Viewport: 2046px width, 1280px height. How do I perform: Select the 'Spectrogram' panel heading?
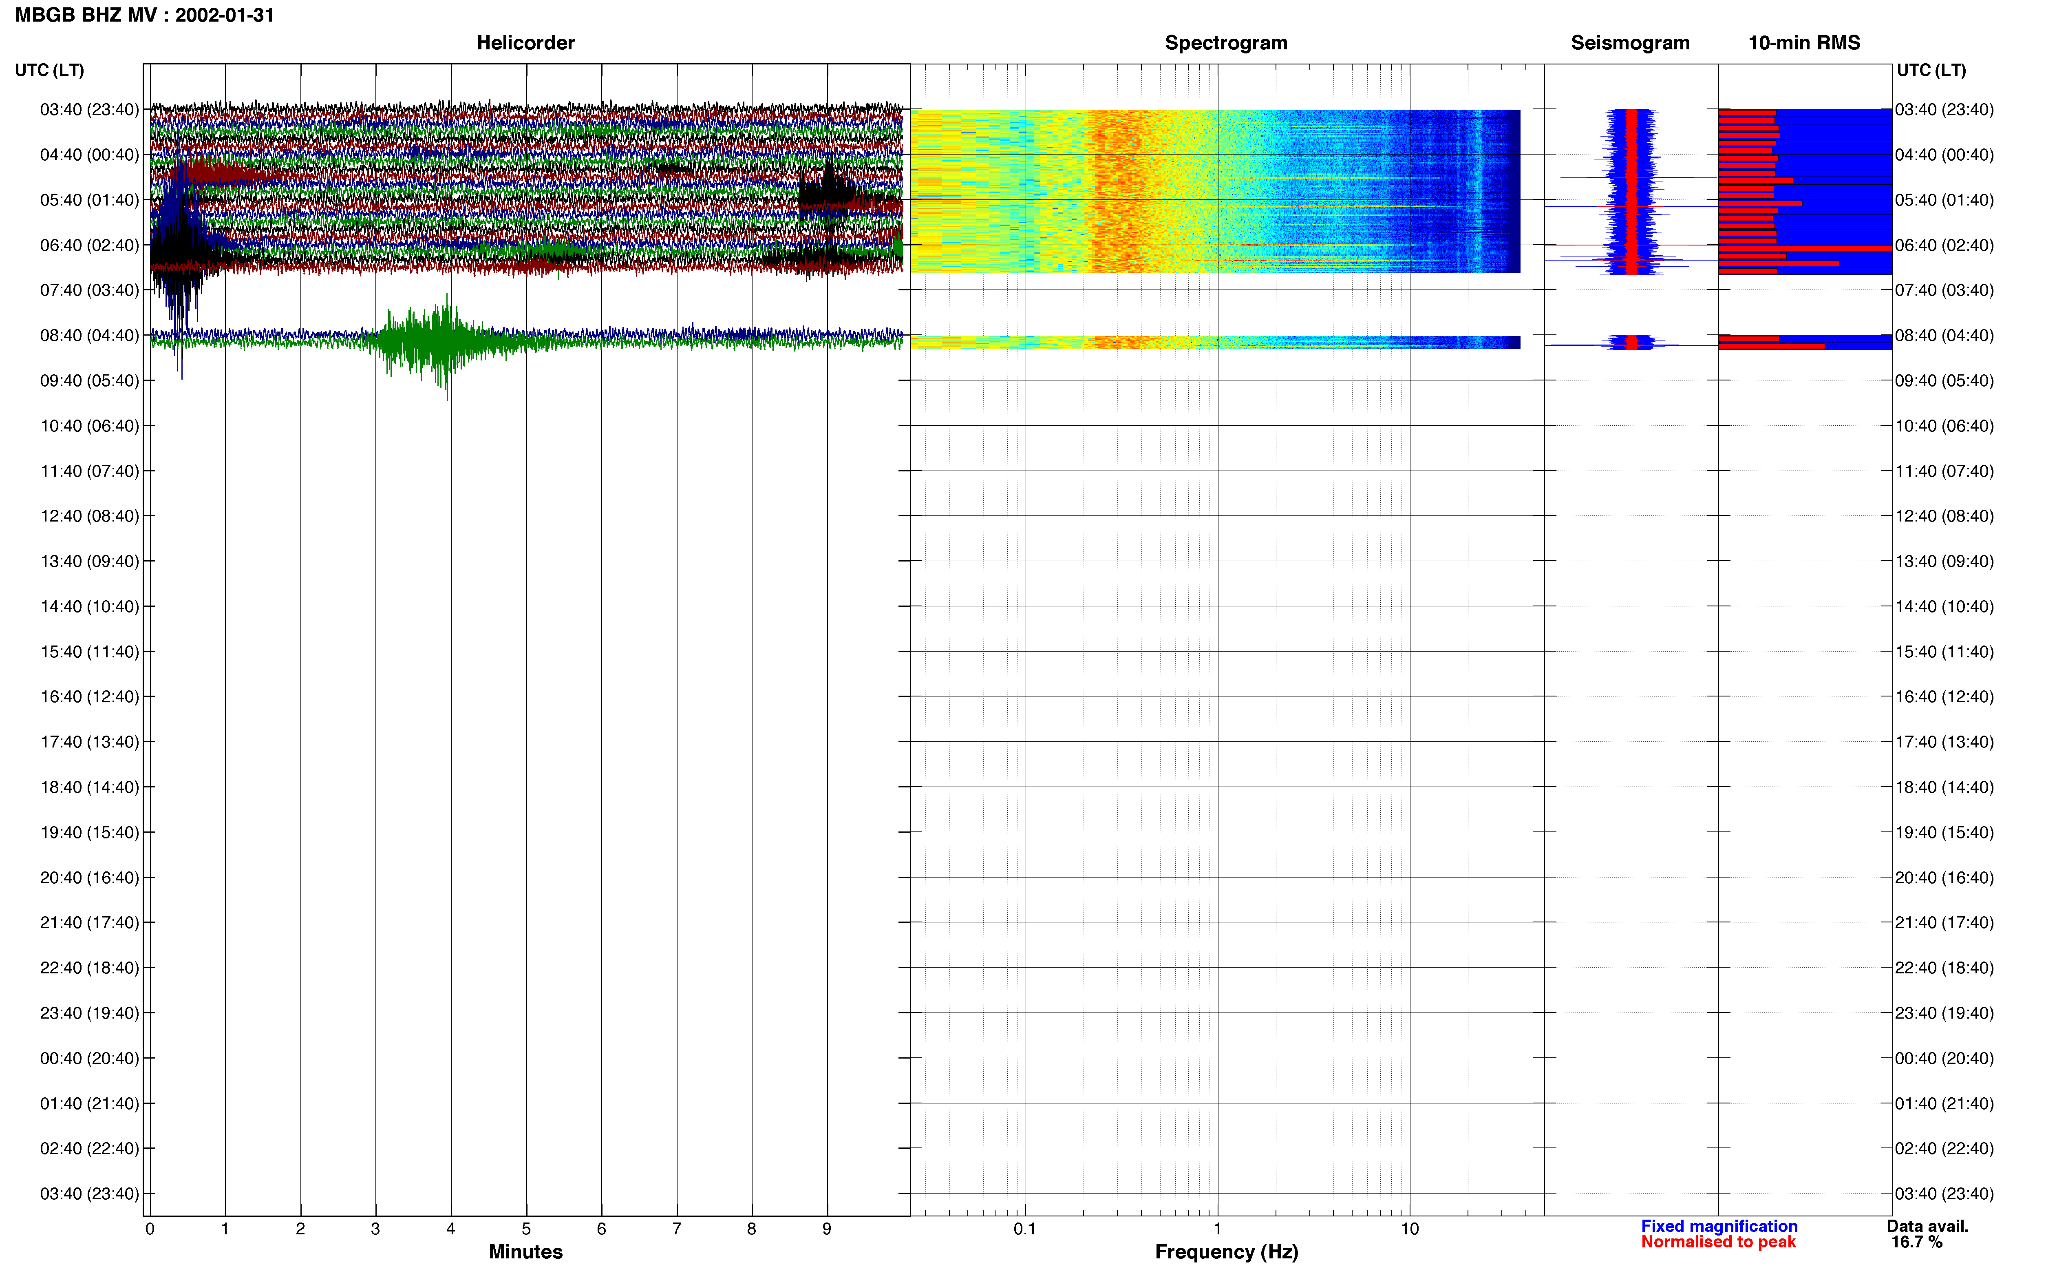1226,43
